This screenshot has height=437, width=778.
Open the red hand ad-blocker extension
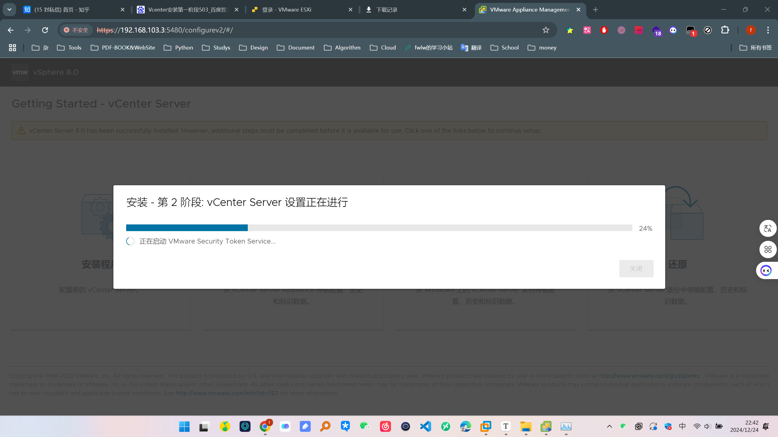(x=604, y=30)
